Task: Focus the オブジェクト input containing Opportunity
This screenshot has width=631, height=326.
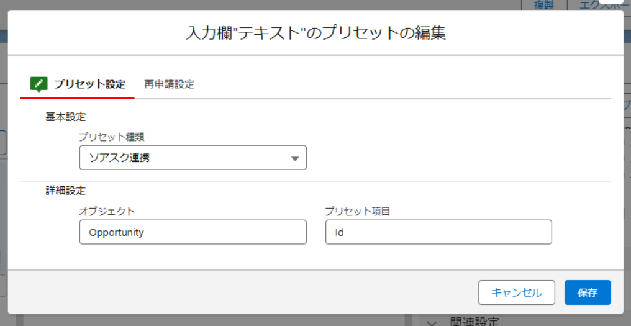Action: [193, 232]
